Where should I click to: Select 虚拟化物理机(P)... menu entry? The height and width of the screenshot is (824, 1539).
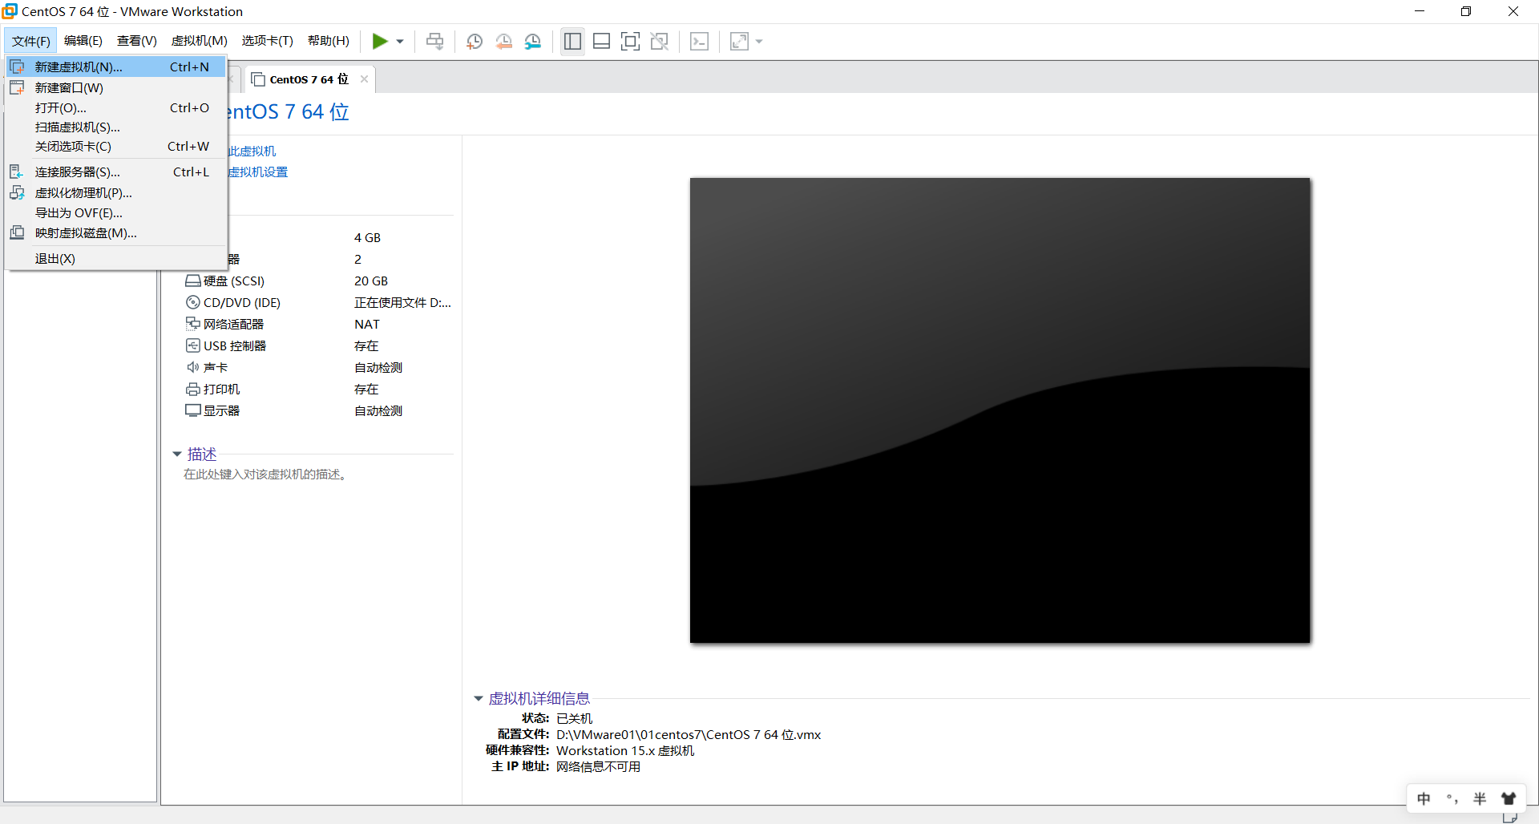point(116,192)
